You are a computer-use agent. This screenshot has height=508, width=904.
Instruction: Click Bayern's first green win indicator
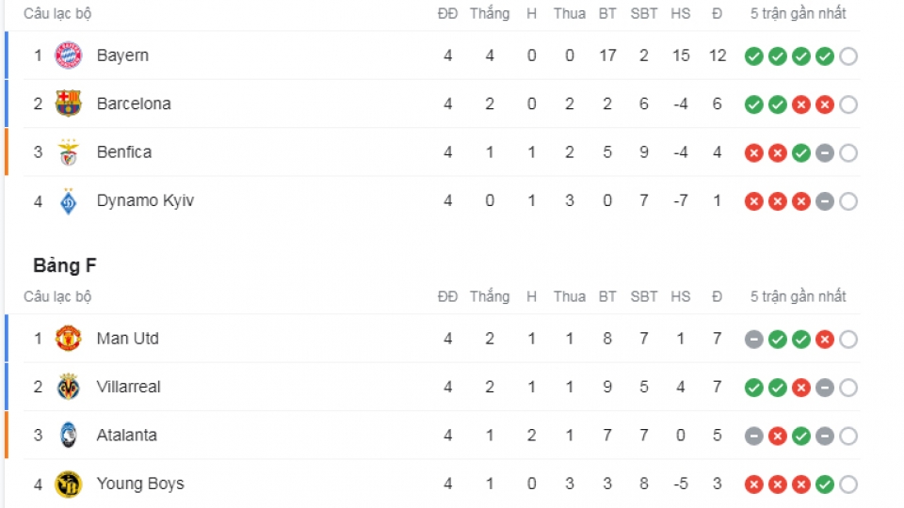[753, 56]
